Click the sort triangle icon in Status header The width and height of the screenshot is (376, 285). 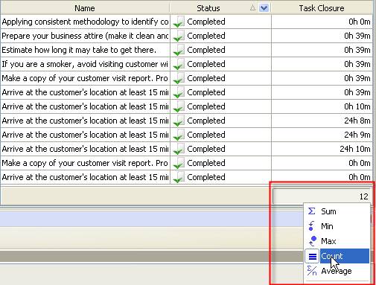tap(252, 8)
